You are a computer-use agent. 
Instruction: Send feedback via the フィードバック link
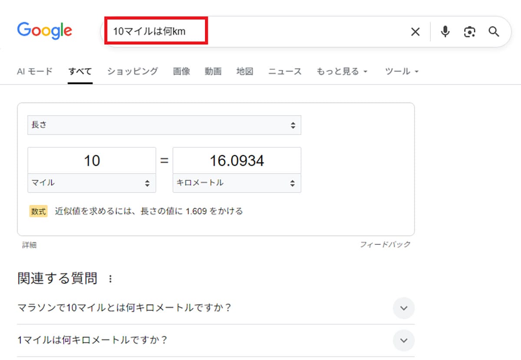386,244
